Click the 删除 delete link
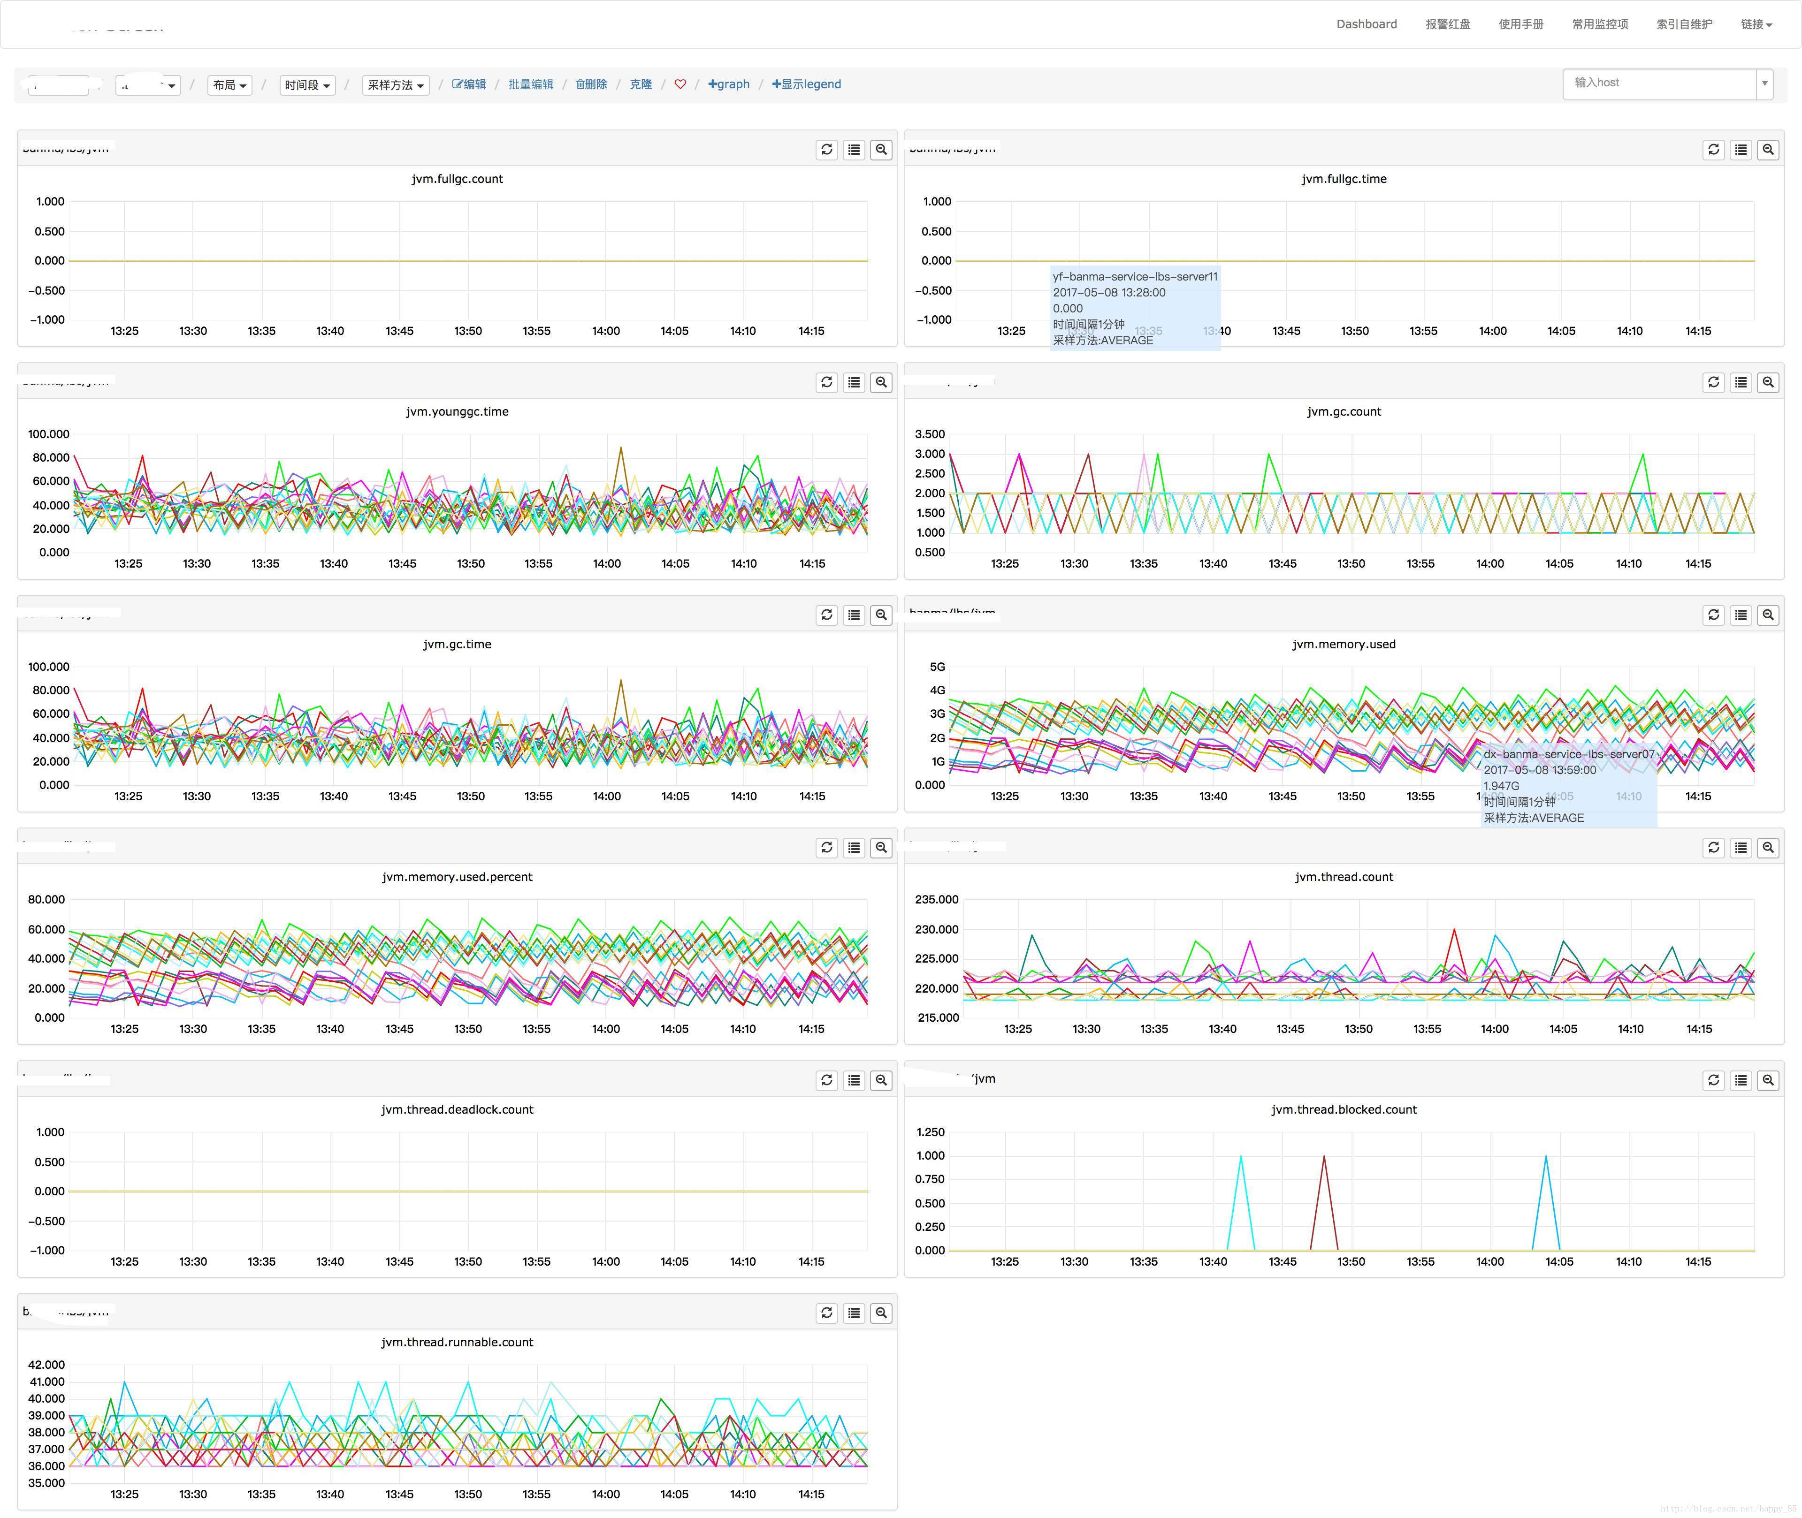Viewport: 1802px width, 1518px height. pyautogui.click(x=591, y=84)
